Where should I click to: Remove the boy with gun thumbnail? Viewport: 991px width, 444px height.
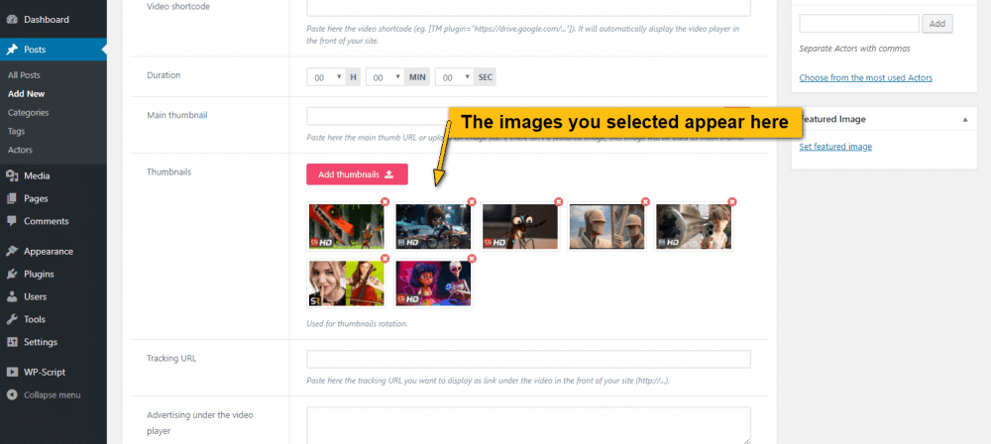click(x=732, y=202)
